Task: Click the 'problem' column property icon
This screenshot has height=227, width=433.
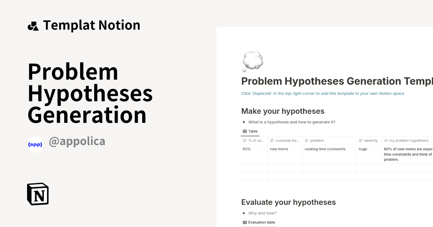Action: (x=306, y=141)
